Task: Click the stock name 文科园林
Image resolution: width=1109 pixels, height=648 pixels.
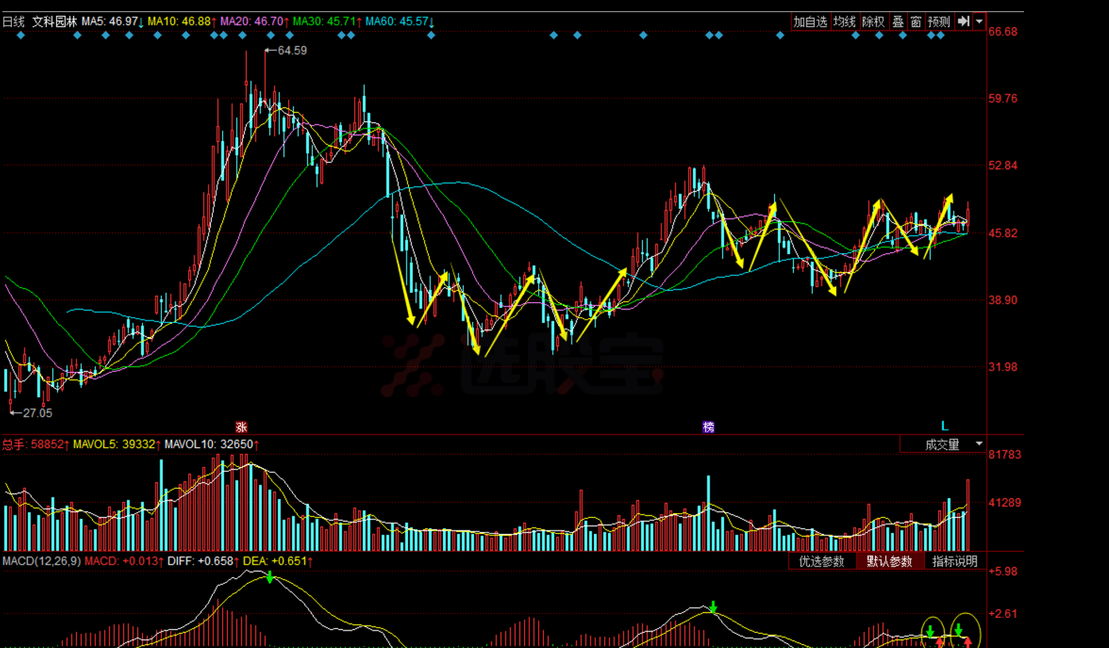Action: click(54, 21)
